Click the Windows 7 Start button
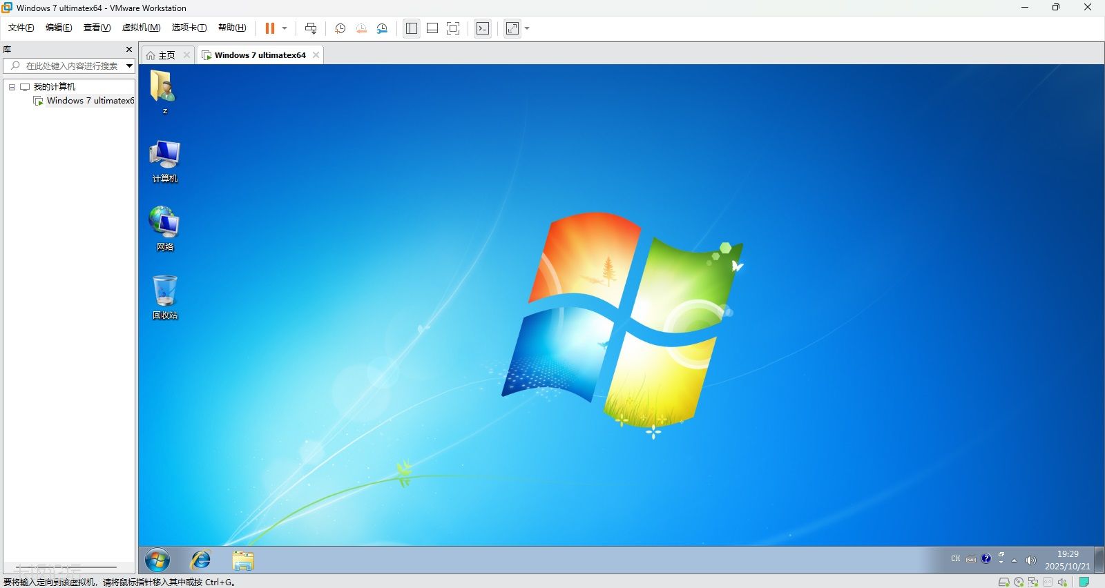This screenshot has width=1105, height=588. click(x=157, y=560)
